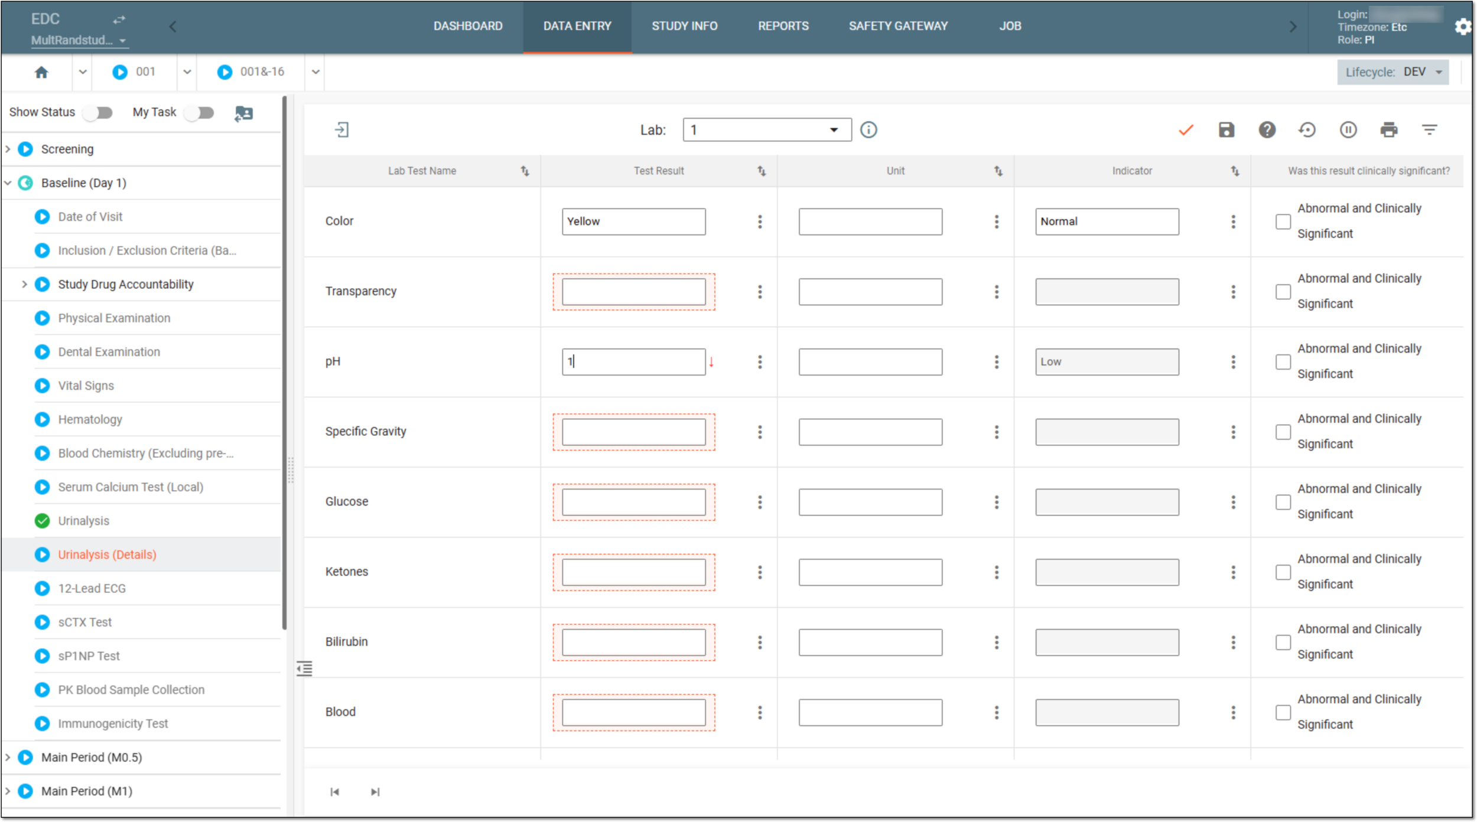Switch to the STUDY INFO tab
1477x822 pixels.
pyautogui.click(x=685, y=27)
